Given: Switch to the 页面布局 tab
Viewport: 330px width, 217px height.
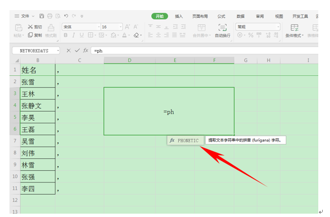Looking at the screenshot, I should click(200, 16).
